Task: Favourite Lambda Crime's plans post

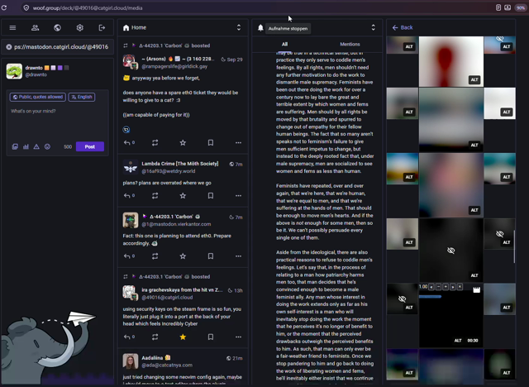Action: (x=183, y=196)
